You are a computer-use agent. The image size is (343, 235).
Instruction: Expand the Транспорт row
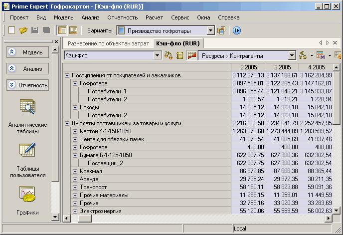(75, 187)
